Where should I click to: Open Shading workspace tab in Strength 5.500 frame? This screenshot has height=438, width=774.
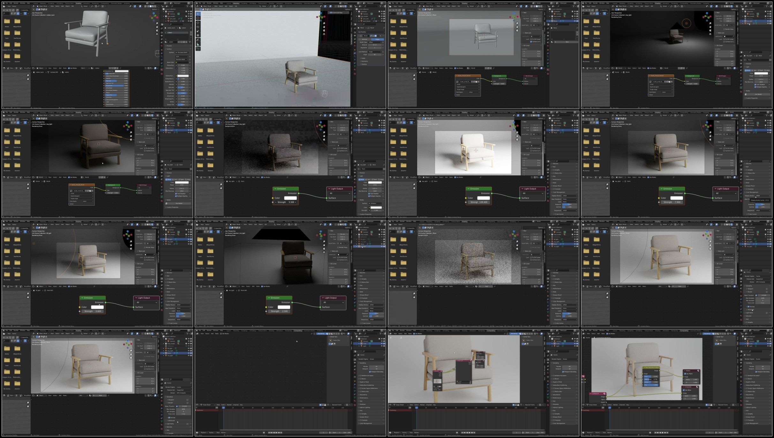[271, 113]
